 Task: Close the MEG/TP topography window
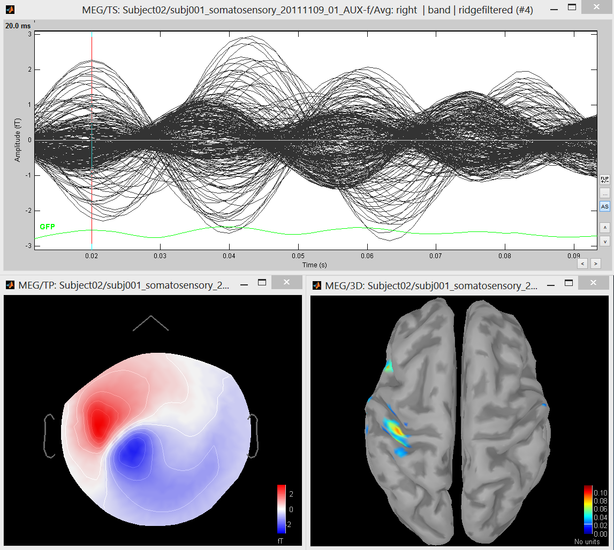286,282
